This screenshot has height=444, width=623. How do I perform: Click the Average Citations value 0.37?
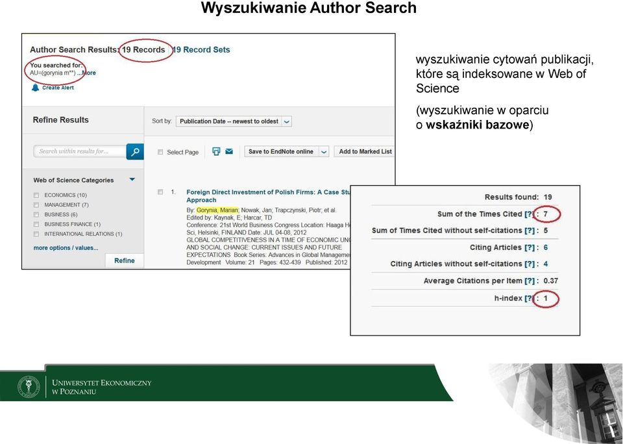click(551, 281)
